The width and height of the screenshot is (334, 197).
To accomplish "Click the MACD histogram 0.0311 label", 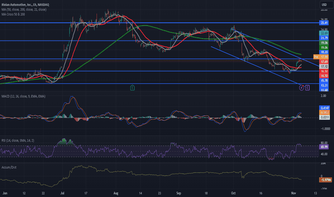I will (324, 117).
